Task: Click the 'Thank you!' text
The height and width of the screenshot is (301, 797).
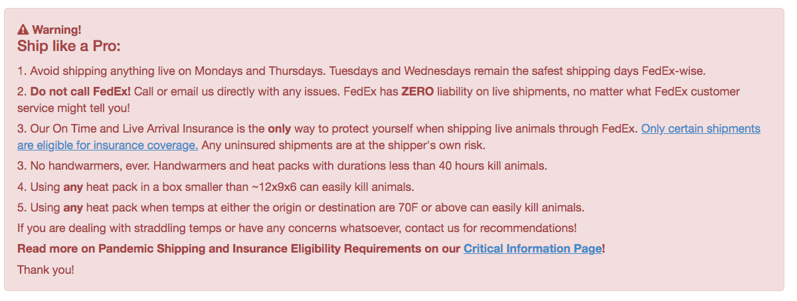Action: click(x=46, y=270)
